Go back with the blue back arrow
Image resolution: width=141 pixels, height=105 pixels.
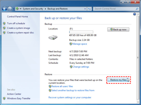[x=4, y=9]
